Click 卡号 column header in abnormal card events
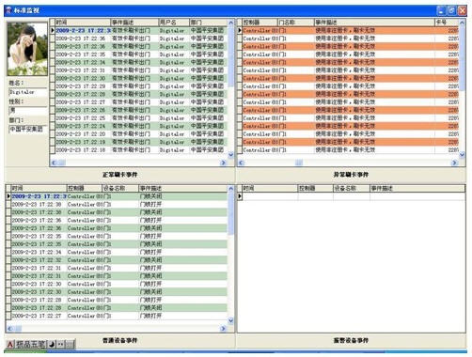 click(447, 23)
